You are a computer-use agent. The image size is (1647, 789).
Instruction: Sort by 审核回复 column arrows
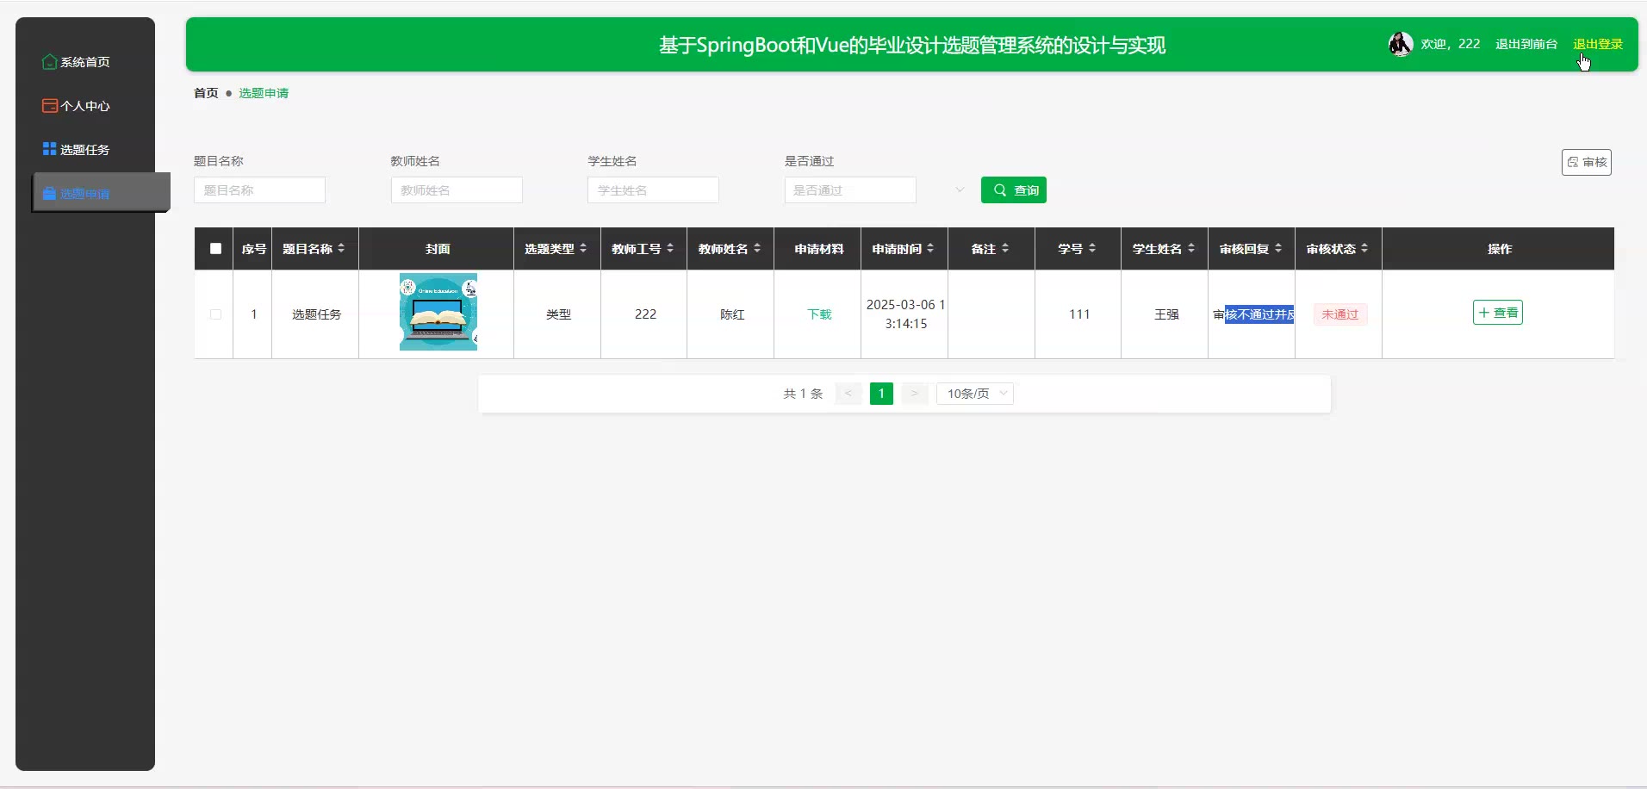[1278, 248]
